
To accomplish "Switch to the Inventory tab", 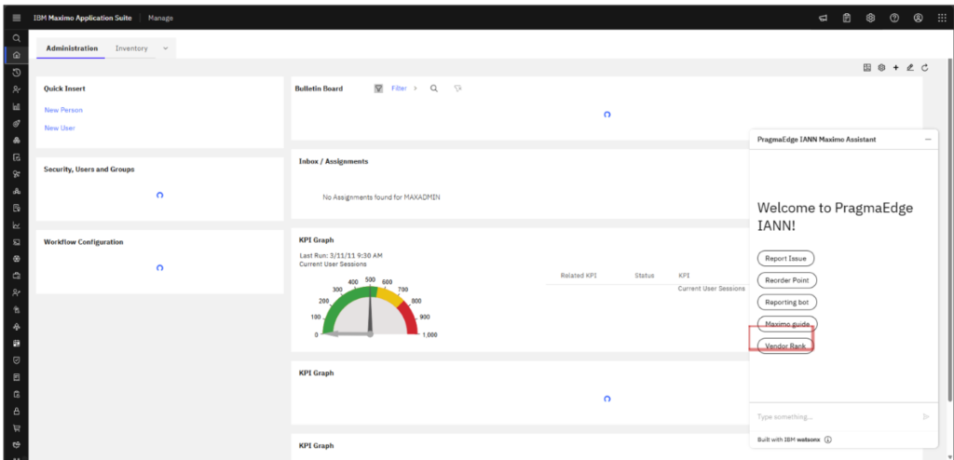I will [131, 48].
